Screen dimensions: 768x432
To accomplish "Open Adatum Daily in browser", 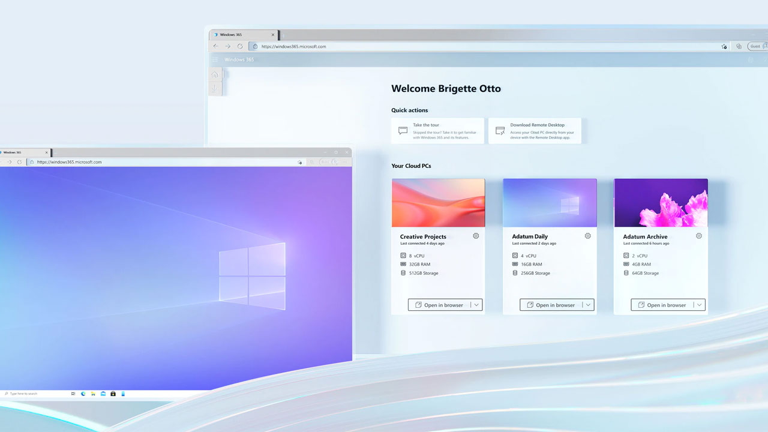I will click(x=551, y=305).
